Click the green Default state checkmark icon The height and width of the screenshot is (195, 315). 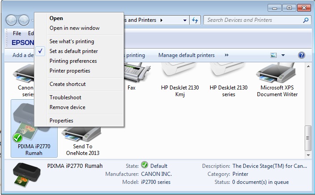tap(145, 165)
